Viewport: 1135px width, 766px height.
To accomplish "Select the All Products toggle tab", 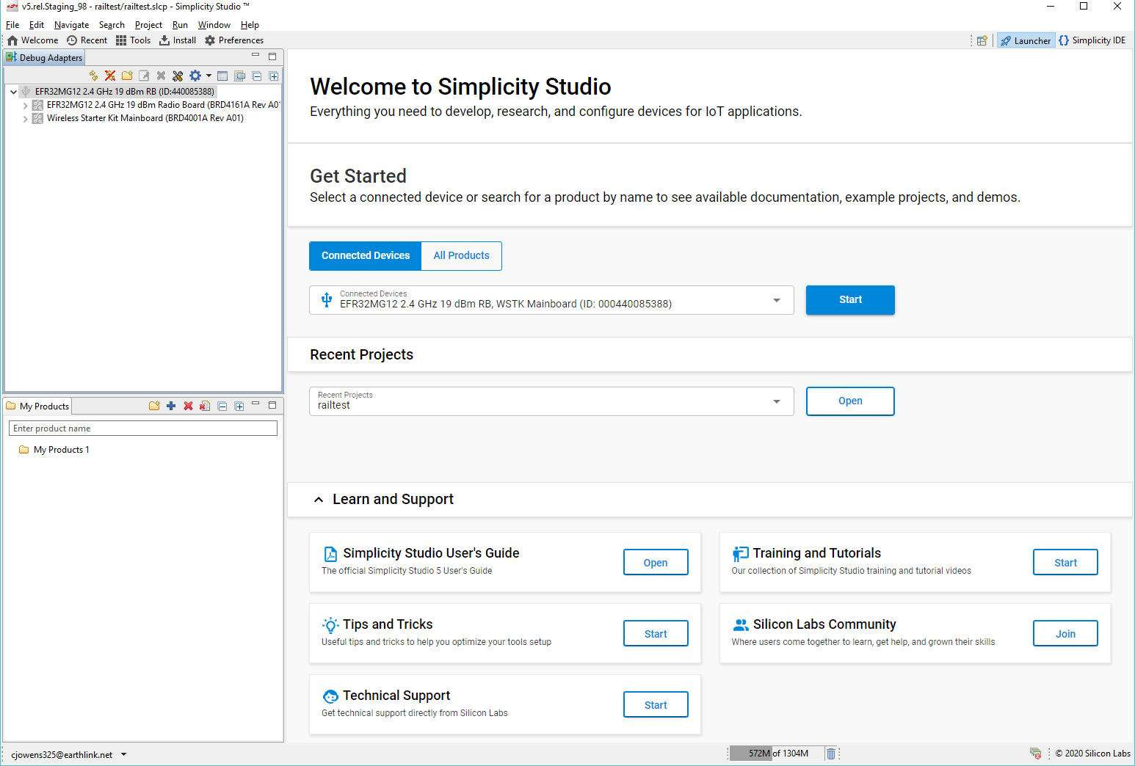I will click(461, 255).
